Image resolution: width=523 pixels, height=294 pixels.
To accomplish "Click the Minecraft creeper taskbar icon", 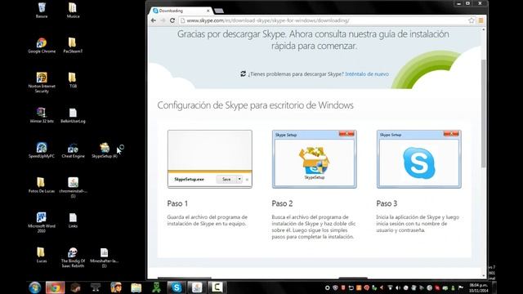I will click(156, 287).
